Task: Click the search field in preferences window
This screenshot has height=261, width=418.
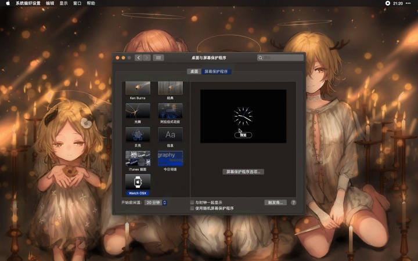Action: (x=280, y=57)
